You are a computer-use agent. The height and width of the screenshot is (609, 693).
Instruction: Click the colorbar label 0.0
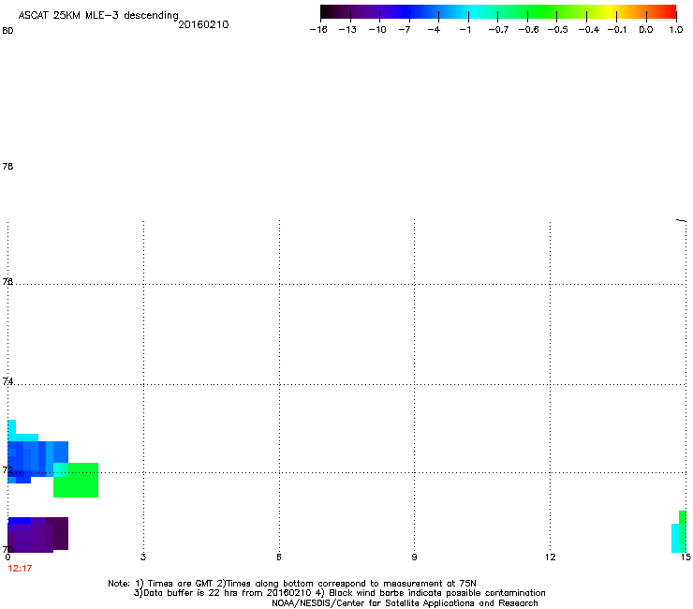pyautogui.click(x=646, y=30)
